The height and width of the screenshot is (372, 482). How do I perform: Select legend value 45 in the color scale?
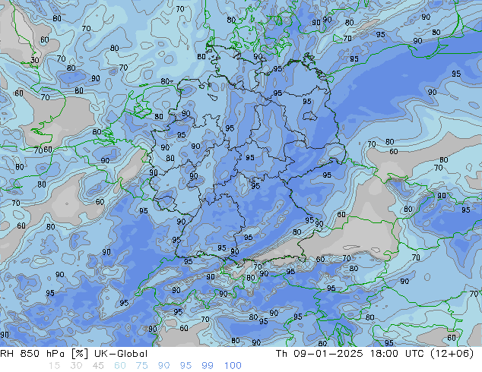pos(98,366)
